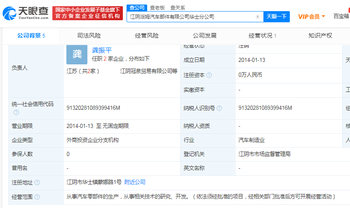
Task: Select the business scope description text
Action: point(201,196)
